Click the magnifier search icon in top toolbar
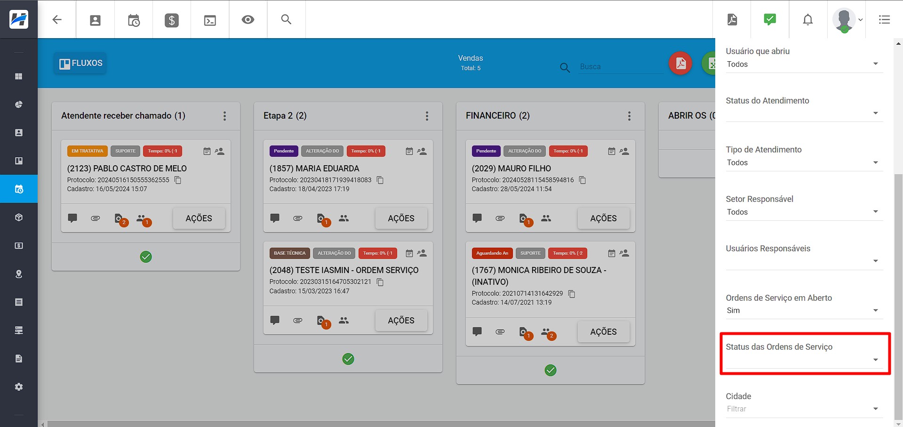Screen dimensions: 903x427 286,19
